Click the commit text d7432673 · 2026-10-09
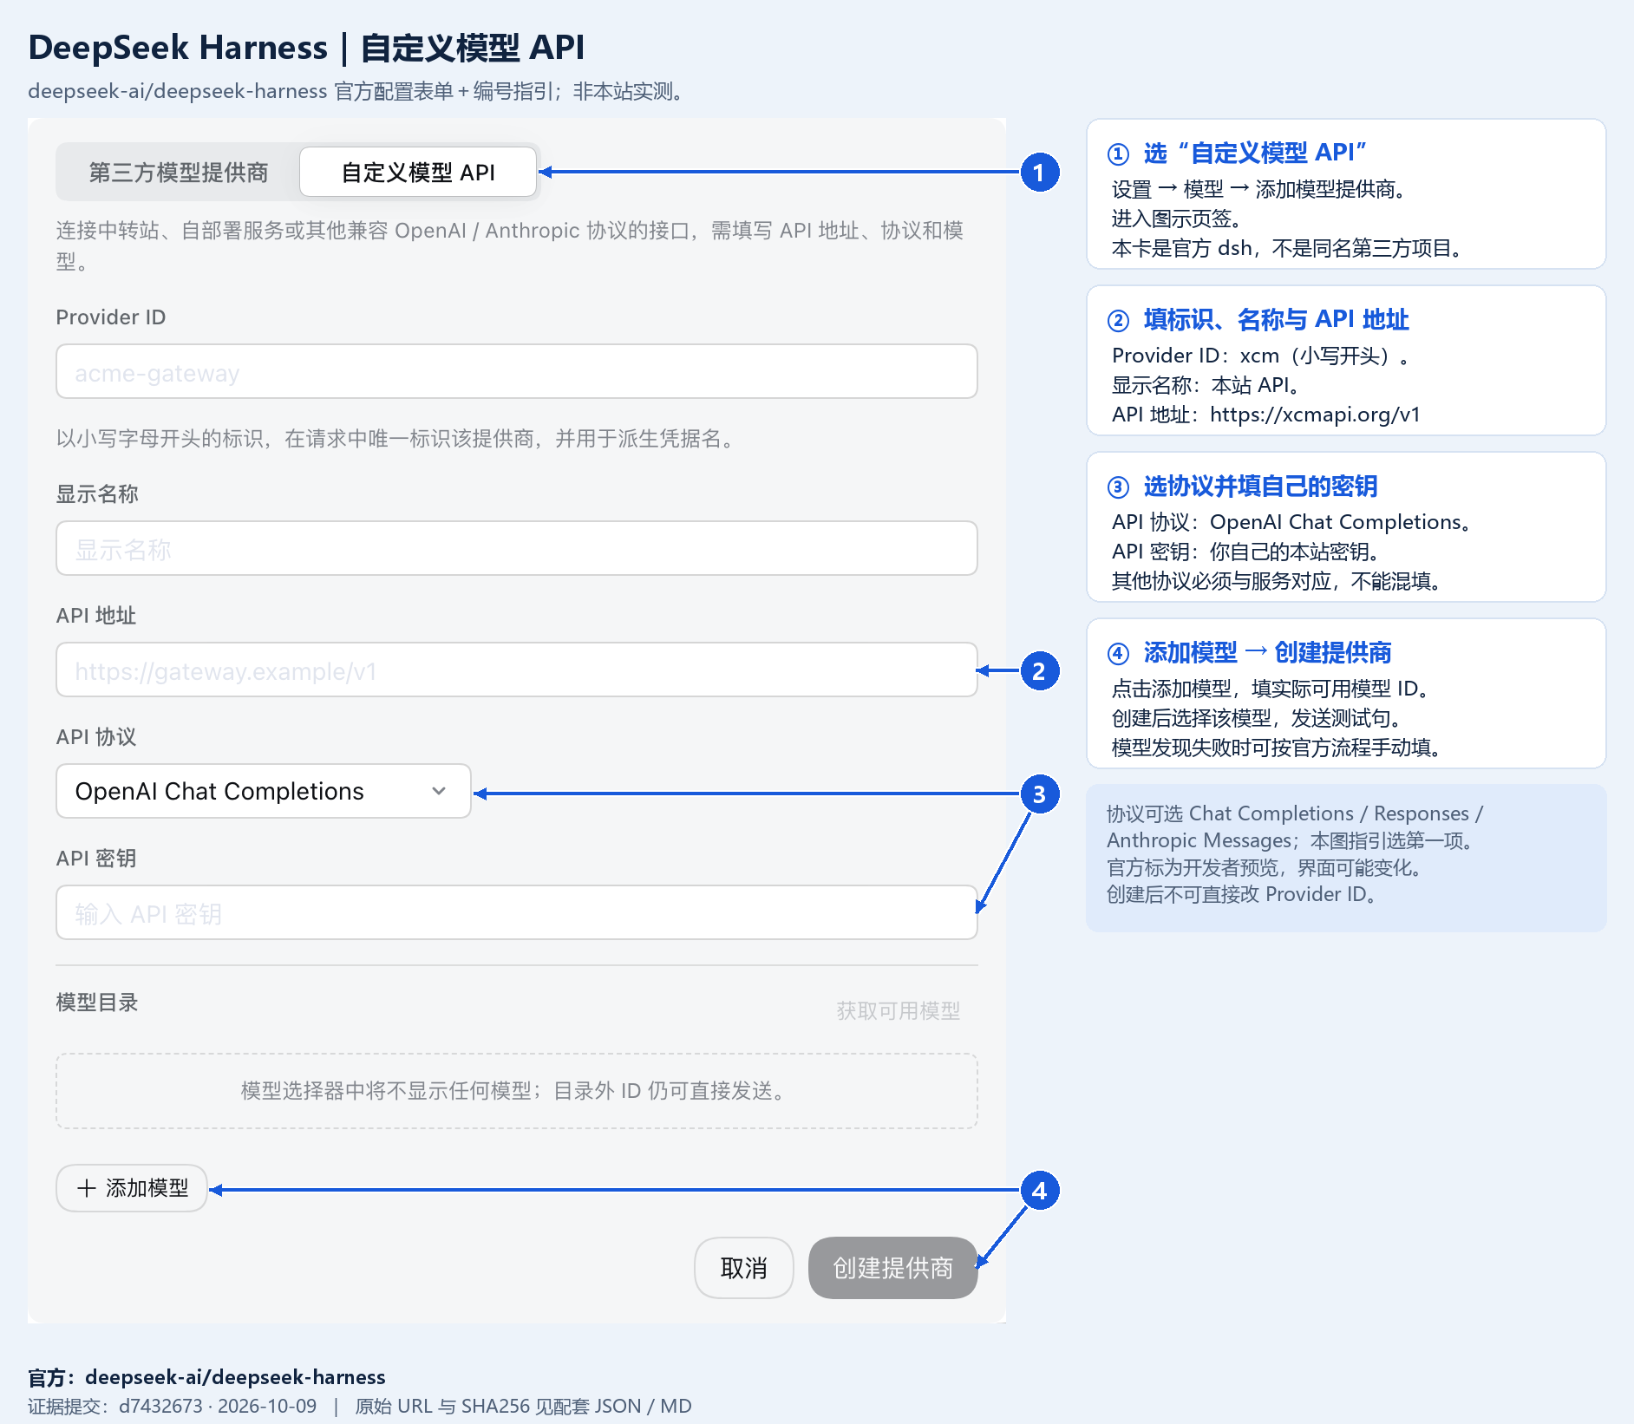This screenshot has width=1634, height=1424. click(x=218, y=1407)
